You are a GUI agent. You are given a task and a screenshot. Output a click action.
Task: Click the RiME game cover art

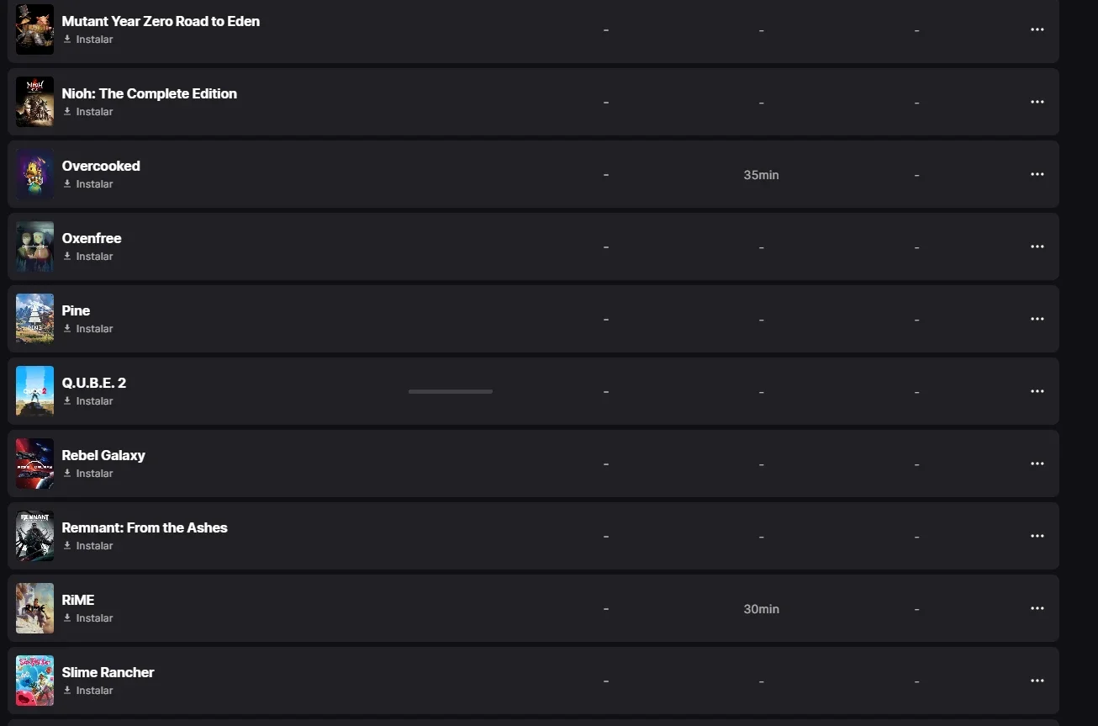click(34, 608)
